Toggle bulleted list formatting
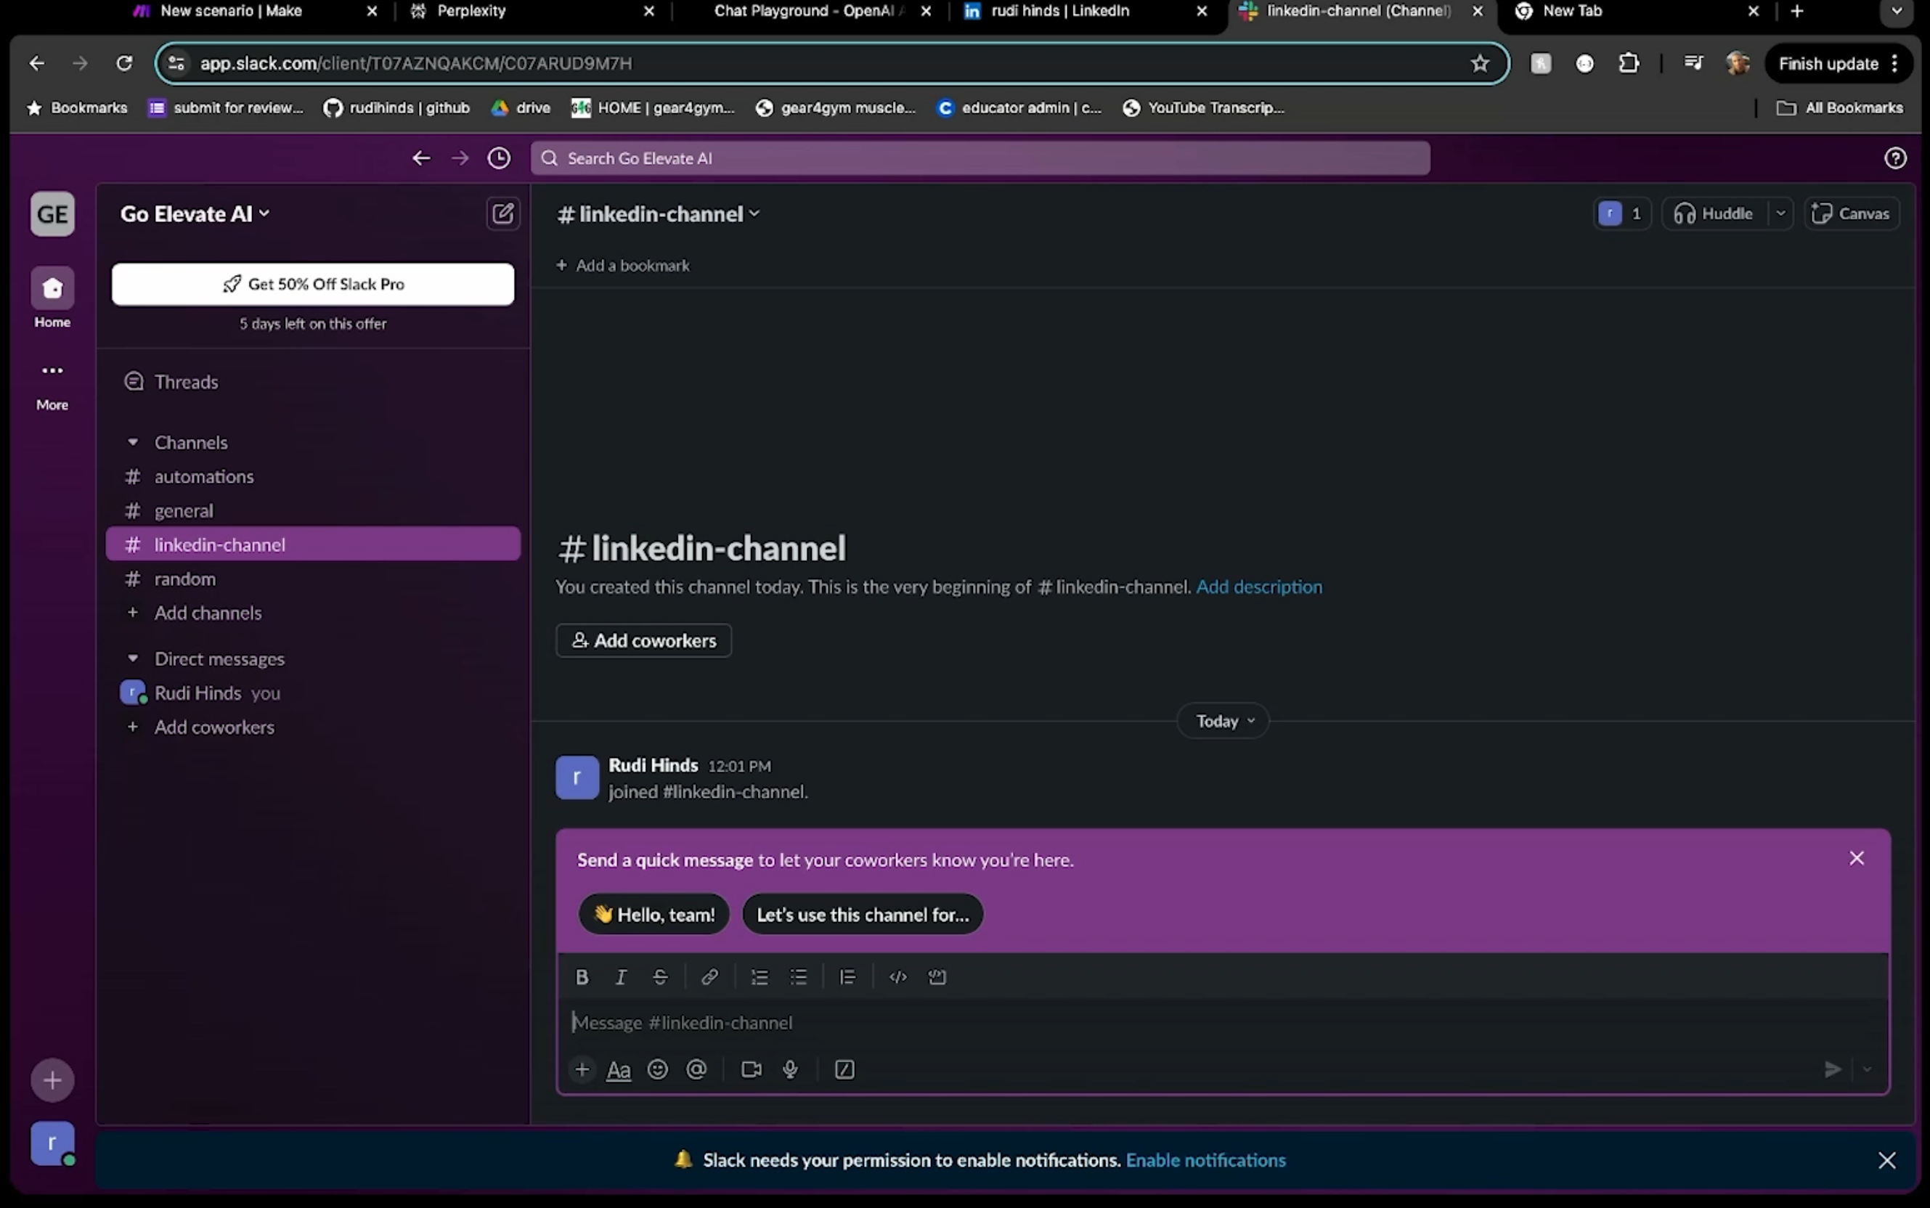Viewport: 1930px width, 1208px height. tap(799, 976)
